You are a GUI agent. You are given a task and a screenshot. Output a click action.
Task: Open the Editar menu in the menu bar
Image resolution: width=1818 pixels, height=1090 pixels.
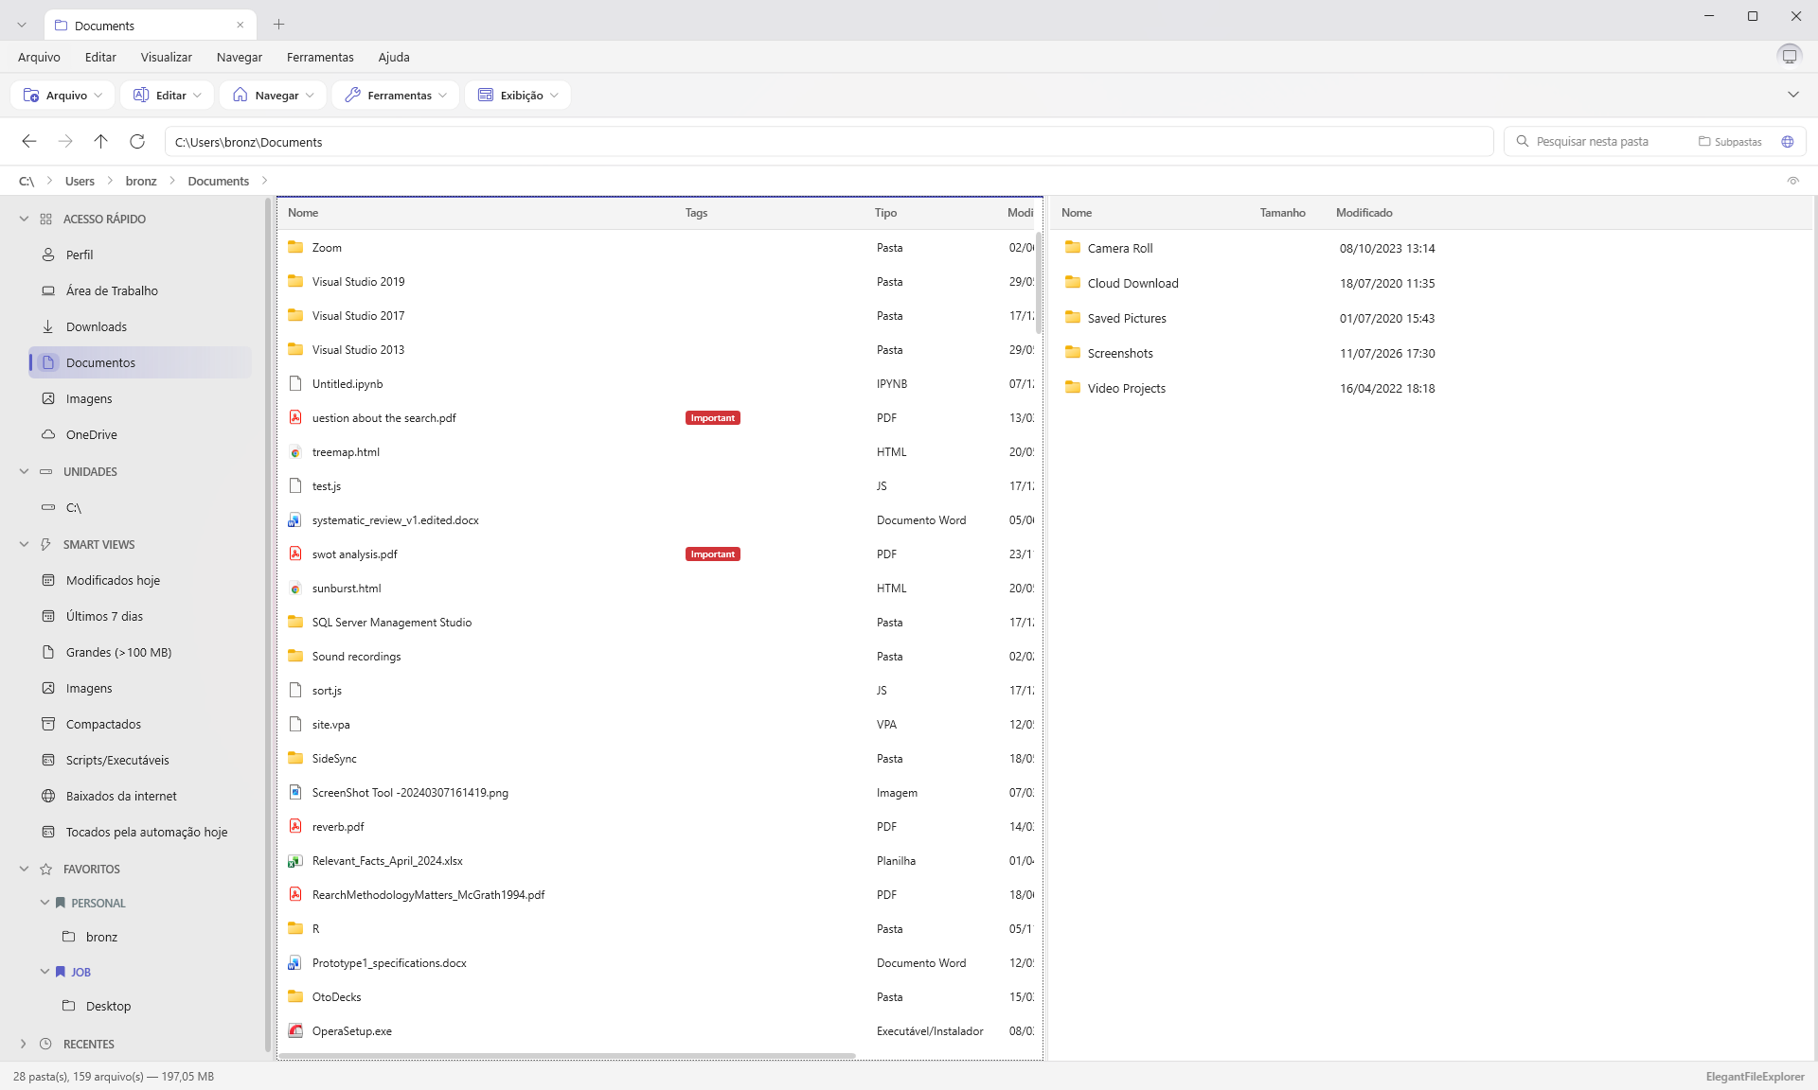coord(100,57)
